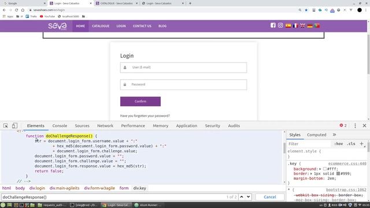
Task: Open 'Have you forgotten your password?' link
Action: 145,116
